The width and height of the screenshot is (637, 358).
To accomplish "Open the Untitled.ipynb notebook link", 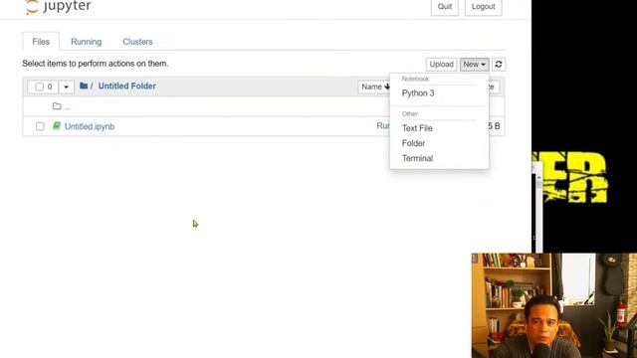I will tap(90, 126).
